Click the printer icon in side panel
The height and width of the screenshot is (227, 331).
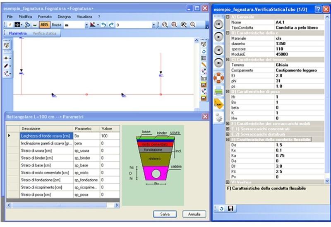218,91
